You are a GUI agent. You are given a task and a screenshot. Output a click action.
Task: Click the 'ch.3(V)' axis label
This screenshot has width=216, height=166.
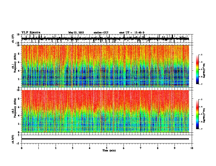(x=13, y=139)
